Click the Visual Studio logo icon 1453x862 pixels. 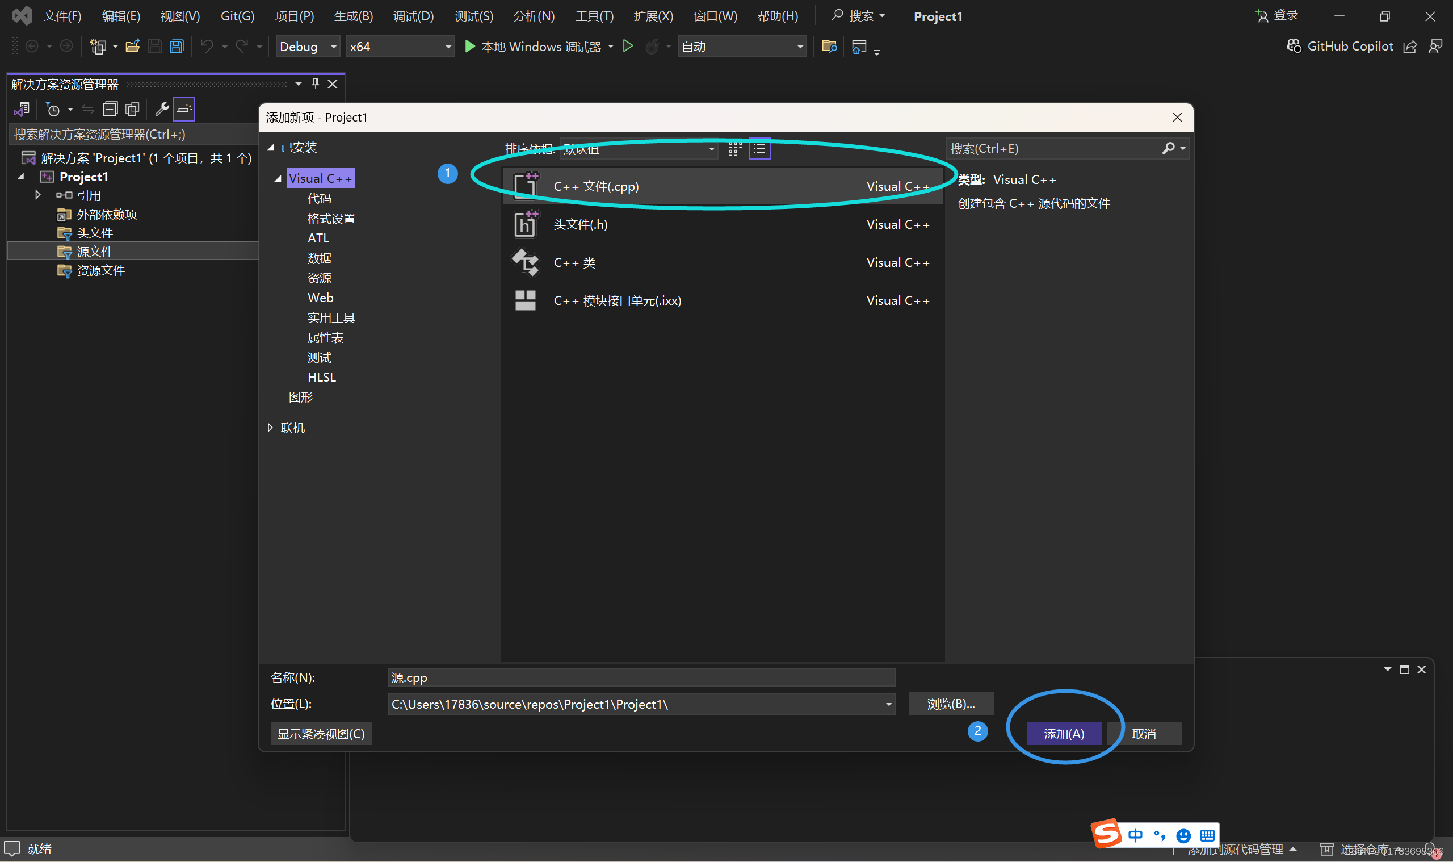pyautogui.click(x=22, y=16)
